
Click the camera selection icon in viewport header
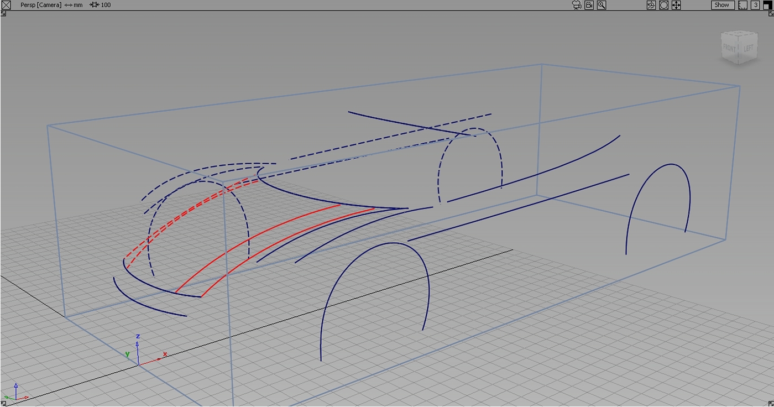(577, 5)
